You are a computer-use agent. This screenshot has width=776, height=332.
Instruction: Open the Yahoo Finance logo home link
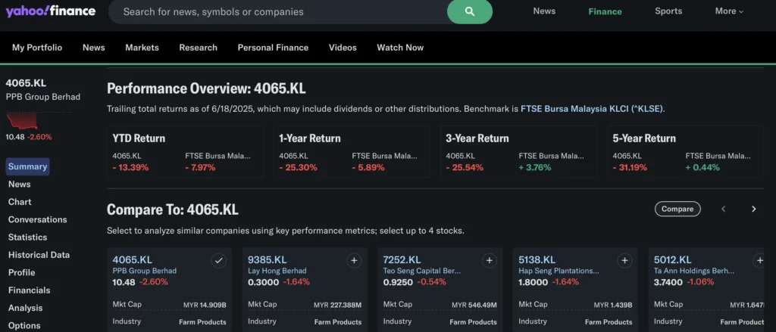tap(51, 11)
